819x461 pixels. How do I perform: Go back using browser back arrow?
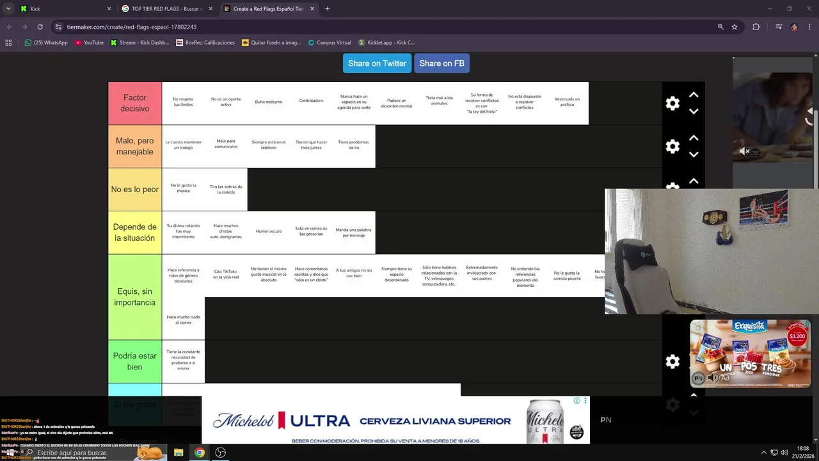point(10,27)
